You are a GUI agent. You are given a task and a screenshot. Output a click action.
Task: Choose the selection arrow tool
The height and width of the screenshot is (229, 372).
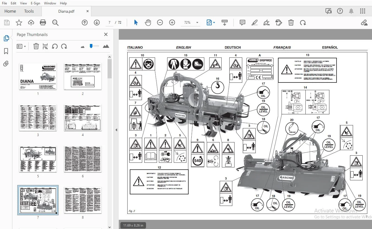click(x=136, y=23)
